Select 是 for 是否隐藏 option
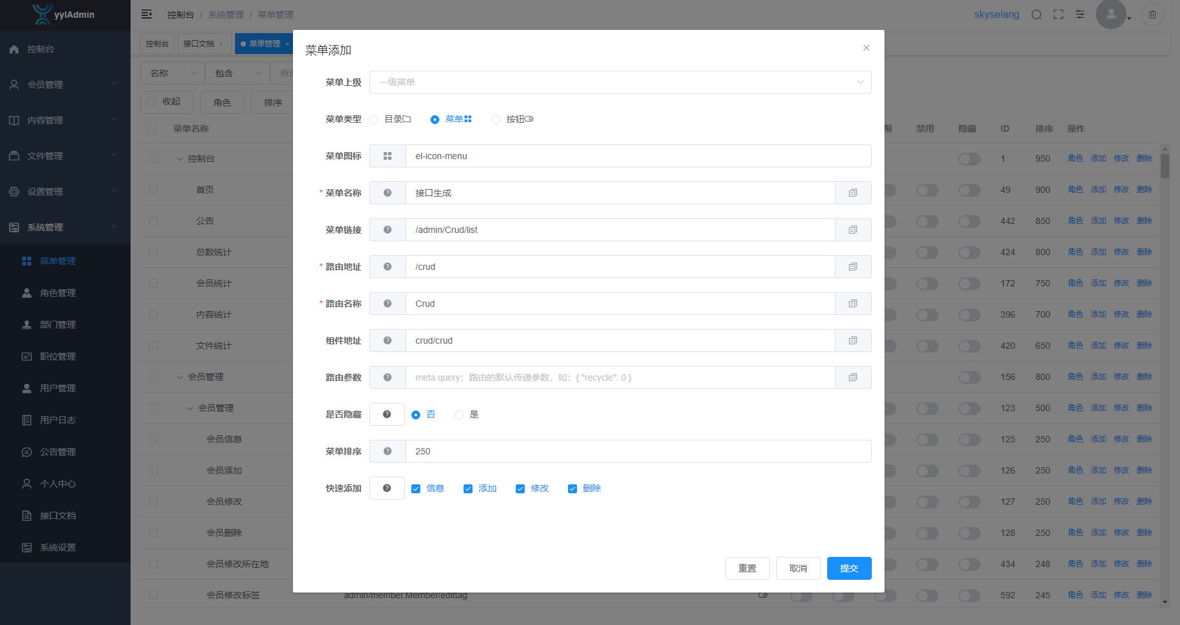Image resolution: width=1180 pixels, height=625 pixels. point(459,415)
